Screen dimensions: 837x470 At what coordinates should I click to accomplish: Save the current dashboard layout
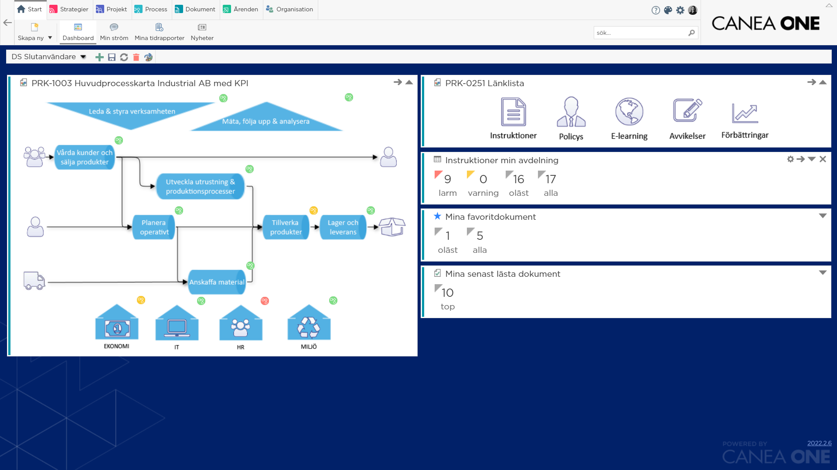[112, 57]
